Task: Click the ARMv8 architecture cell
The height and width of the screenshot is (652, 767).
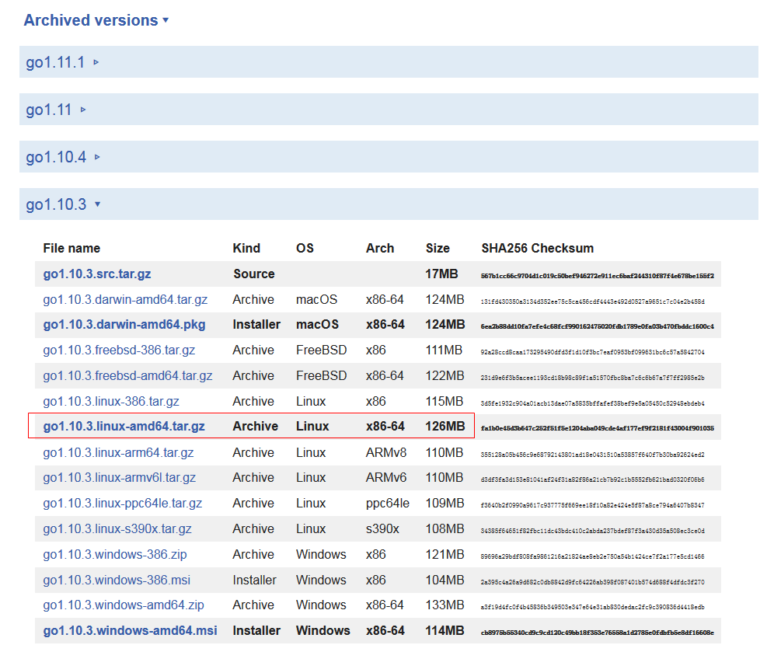Action: coord(386,452)
